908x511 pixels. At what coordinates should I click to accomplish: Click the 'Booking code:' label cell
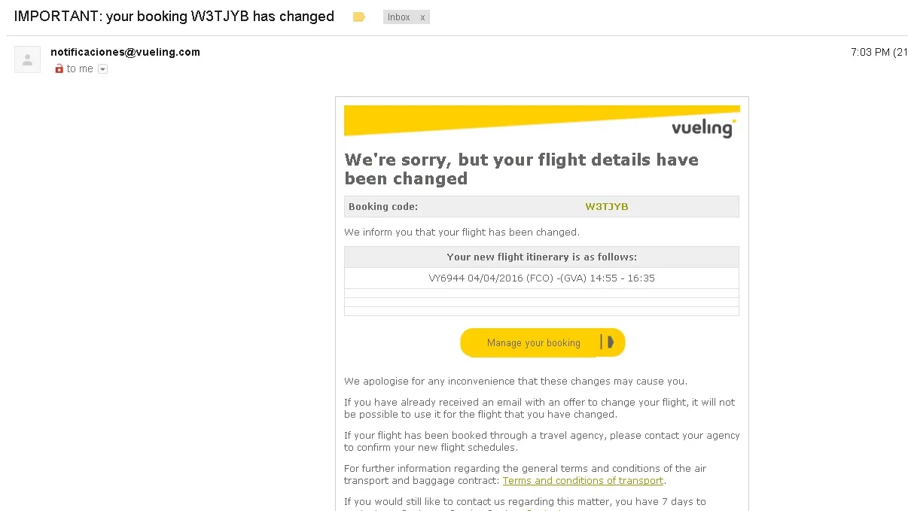[383, 207]
